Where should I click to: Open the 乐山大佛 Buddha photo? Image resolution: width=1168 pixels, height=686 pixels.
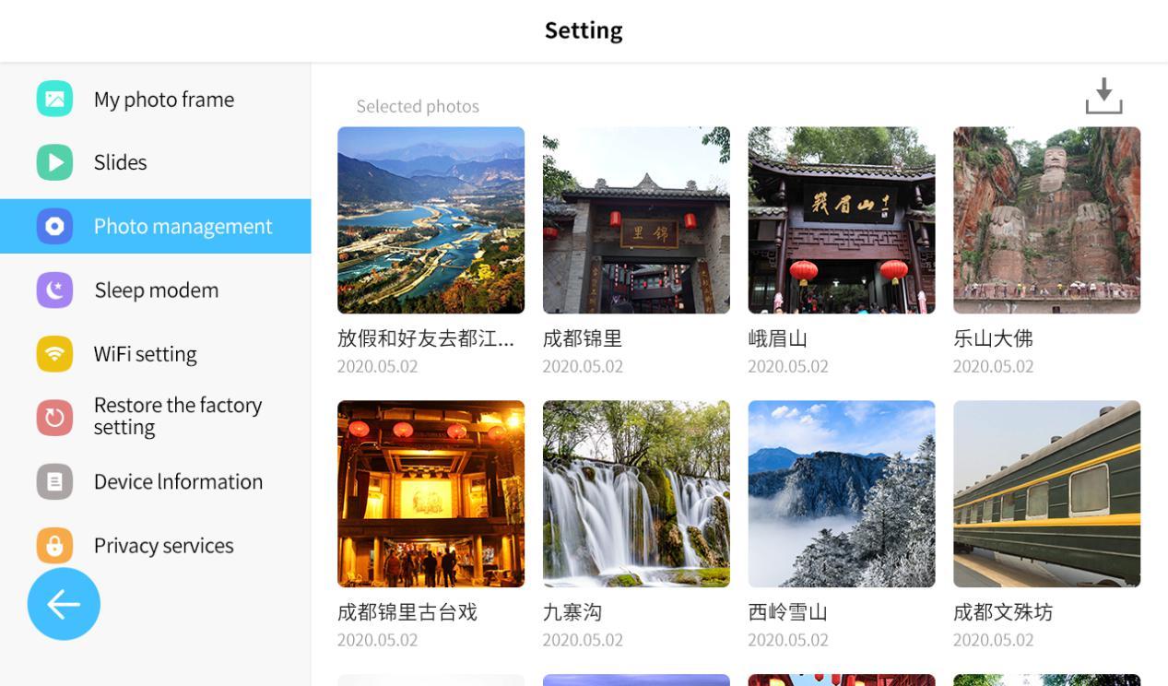click(x=1047, y=220)
